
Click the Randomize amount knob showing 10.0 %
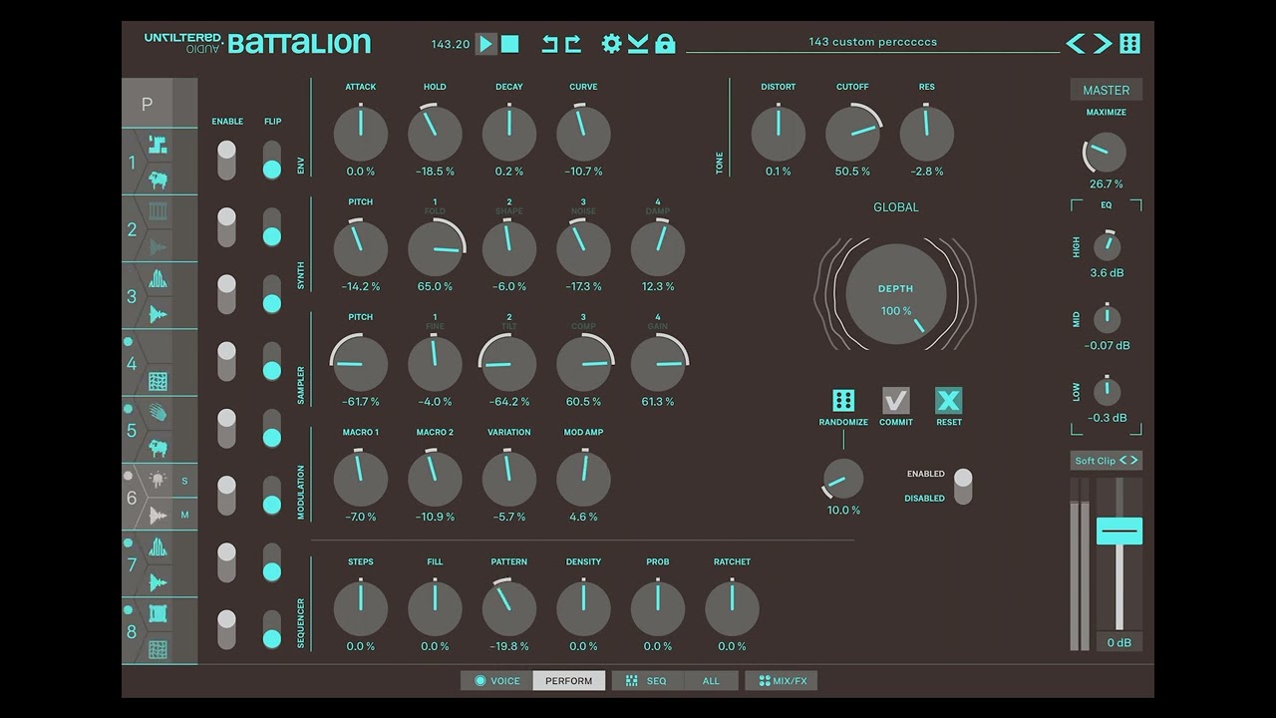[x=843, y=480]
